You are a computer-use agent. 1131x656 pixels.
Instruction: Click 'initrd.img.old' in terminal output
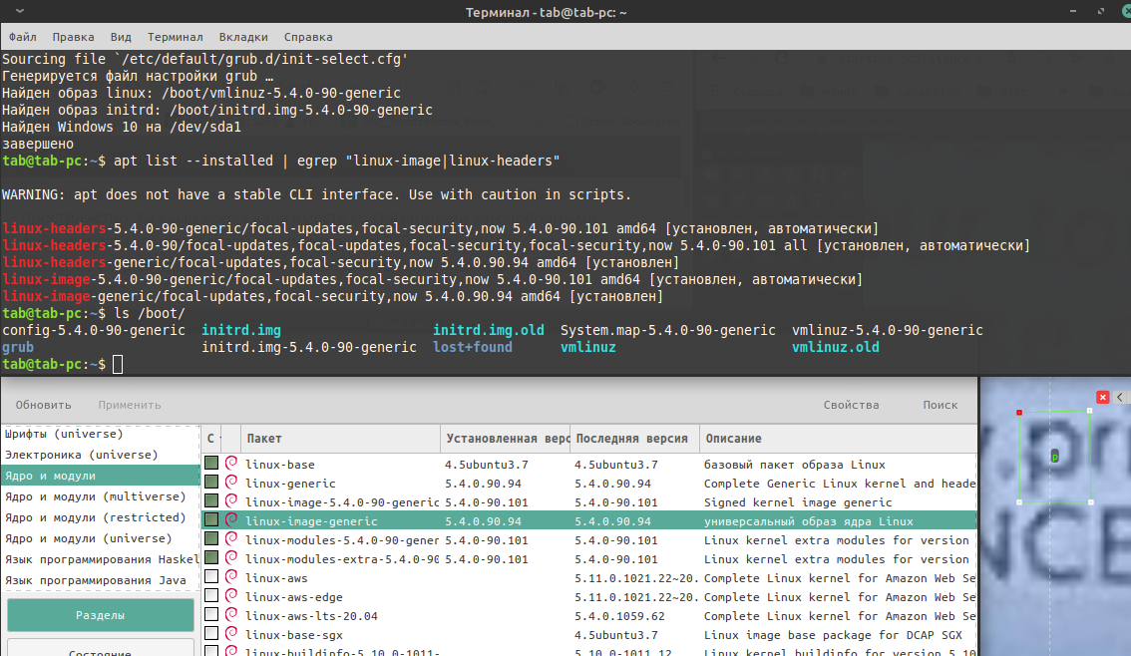tap(489, 330)
